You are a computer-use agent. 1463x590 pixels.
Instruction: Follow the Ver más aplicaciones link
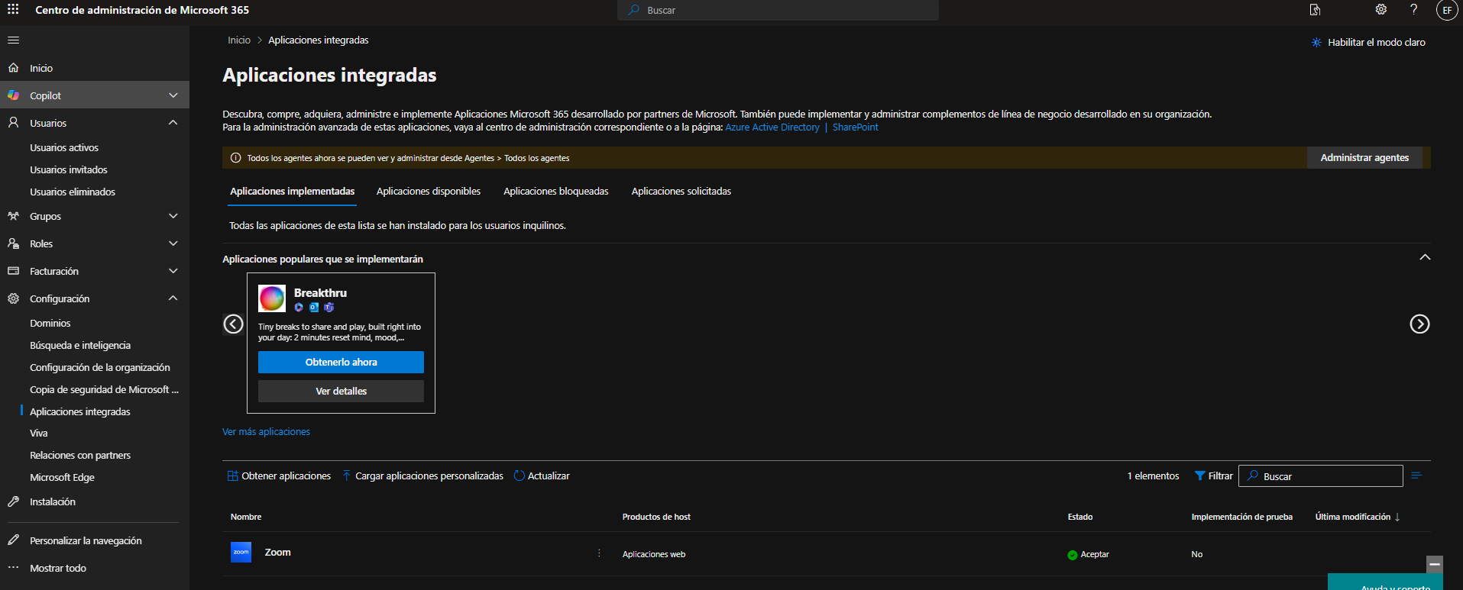point(266,432)
